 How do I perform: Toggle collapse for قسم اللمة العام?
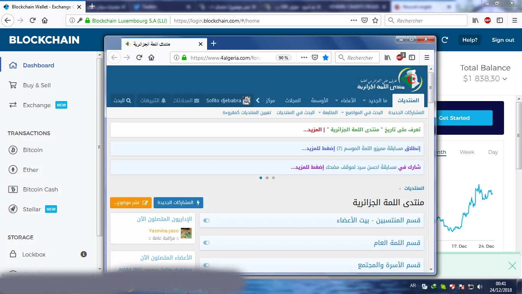pos(206,243)
